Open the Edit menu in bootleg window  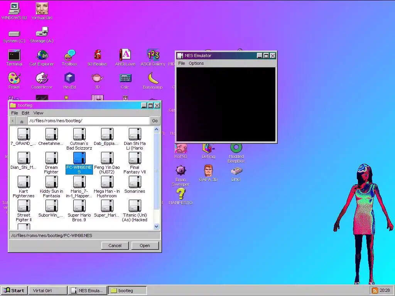(25, 113)
